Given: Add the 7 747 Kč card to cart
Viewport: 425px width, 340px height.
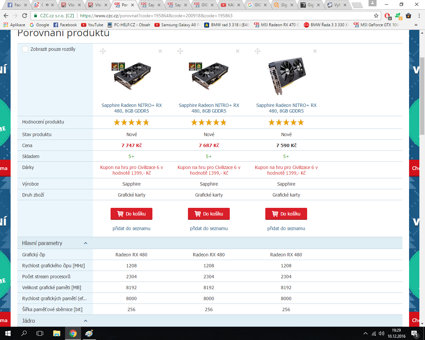Looking at the screenshot, I should tap(131, 214).
